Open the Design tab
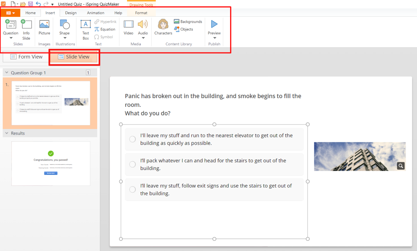417x251 pixels. pyautogui.click(x=71, y=13)
